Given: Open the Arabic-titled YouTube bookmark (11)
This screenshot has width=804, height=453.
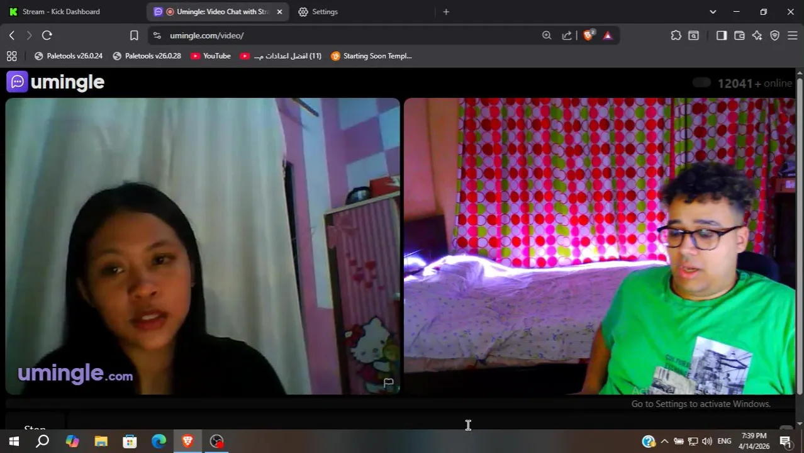Looking at the screenshot, I should 281,56.
